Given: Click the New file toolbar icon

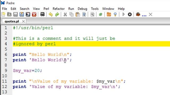Looking at the screenshot, I should point(3,14).
